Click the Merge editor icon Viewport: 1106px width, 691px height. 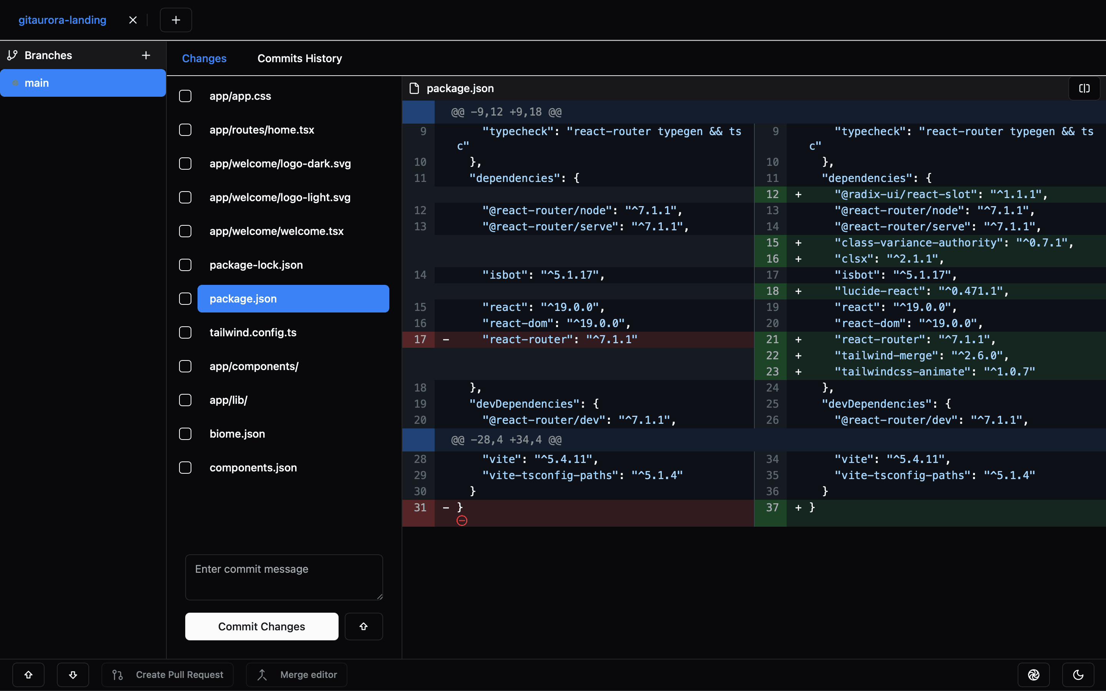click(262, 674)
